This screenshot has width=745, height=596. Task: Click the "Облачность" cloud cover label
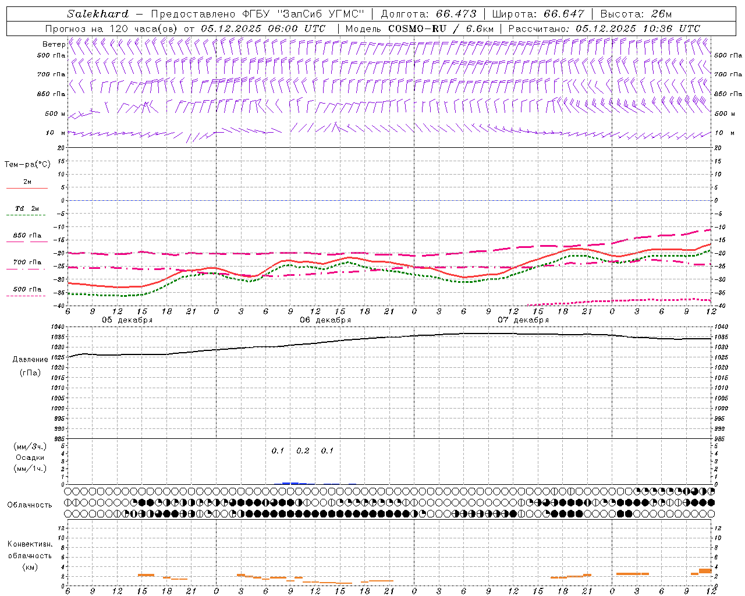tap(30, 505)
